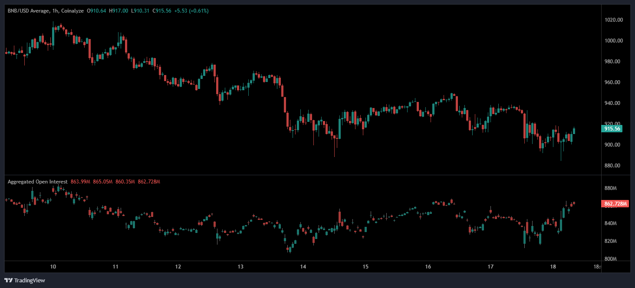The width and height of the screenshot is (635, 288).
Task: Select the 880M open interest axis label
Action: (x=610, y=188)
